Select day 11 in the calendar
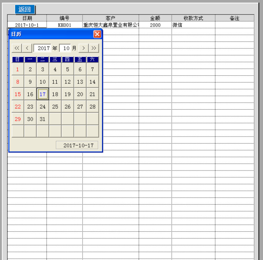 tap(55, 81)
